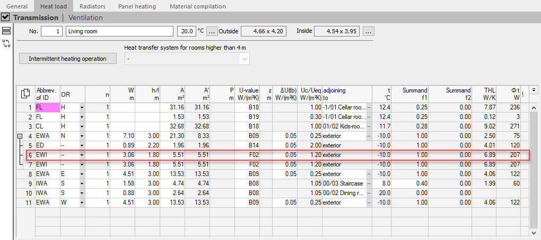Toggle the Transmission checkbox
The image size is (541, 240).
tap(5, 17)
